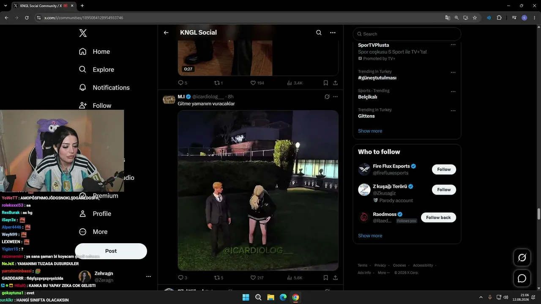Like the M.I post with 217 likes
The image size is (541, 304).
click(x=257, y=278)
